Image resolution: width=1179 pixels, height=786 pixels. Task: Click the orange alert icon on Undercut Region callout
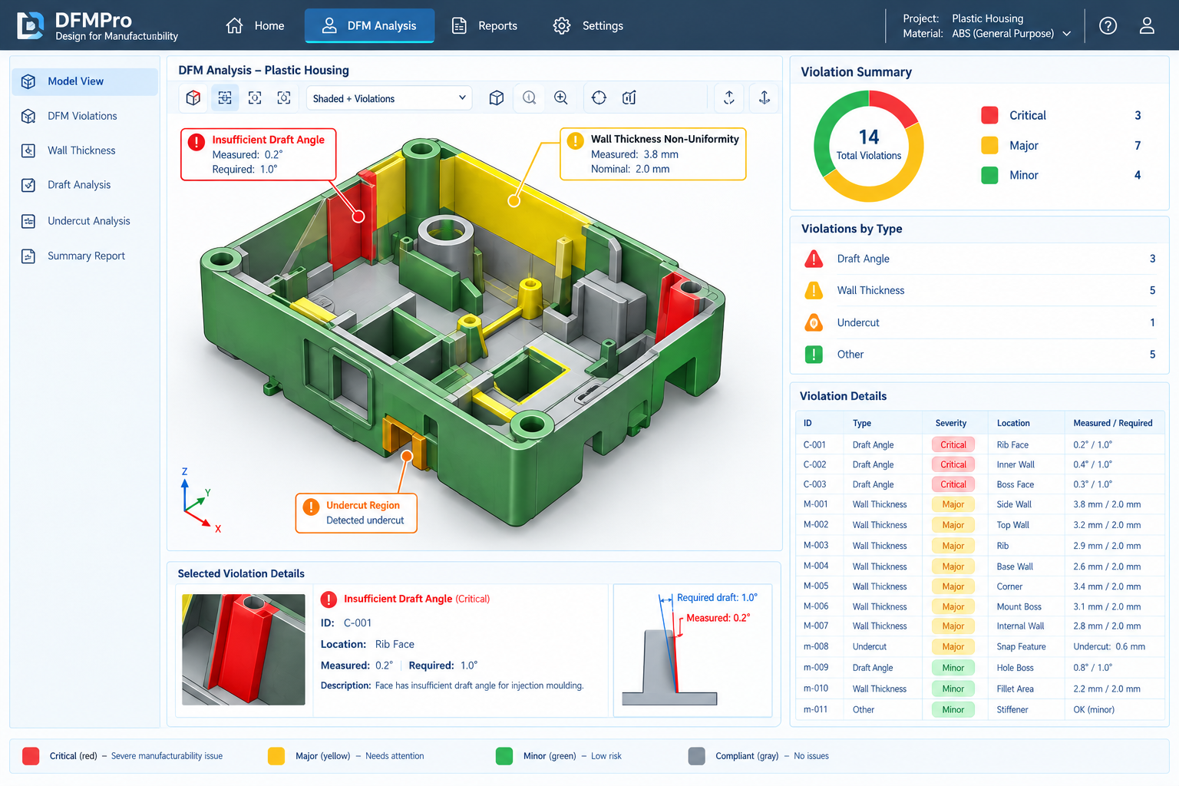[311, 507]
